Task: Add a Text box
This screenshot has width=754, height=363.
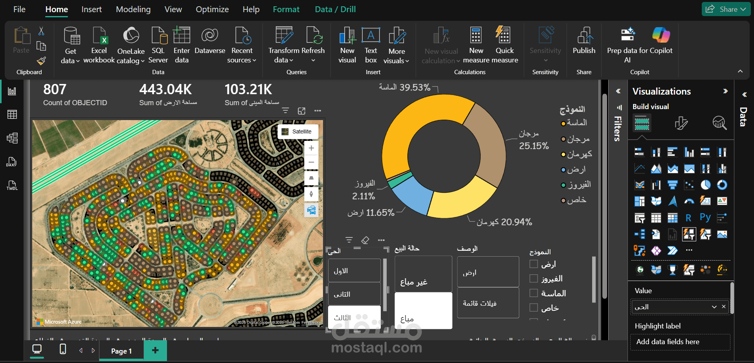Action: [x=371, y=45]
